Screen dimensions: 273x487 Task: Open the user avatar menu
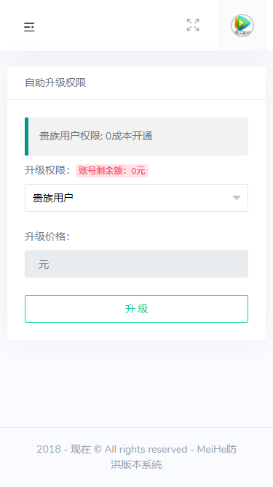pyautogui.click(x=242, y=26)
